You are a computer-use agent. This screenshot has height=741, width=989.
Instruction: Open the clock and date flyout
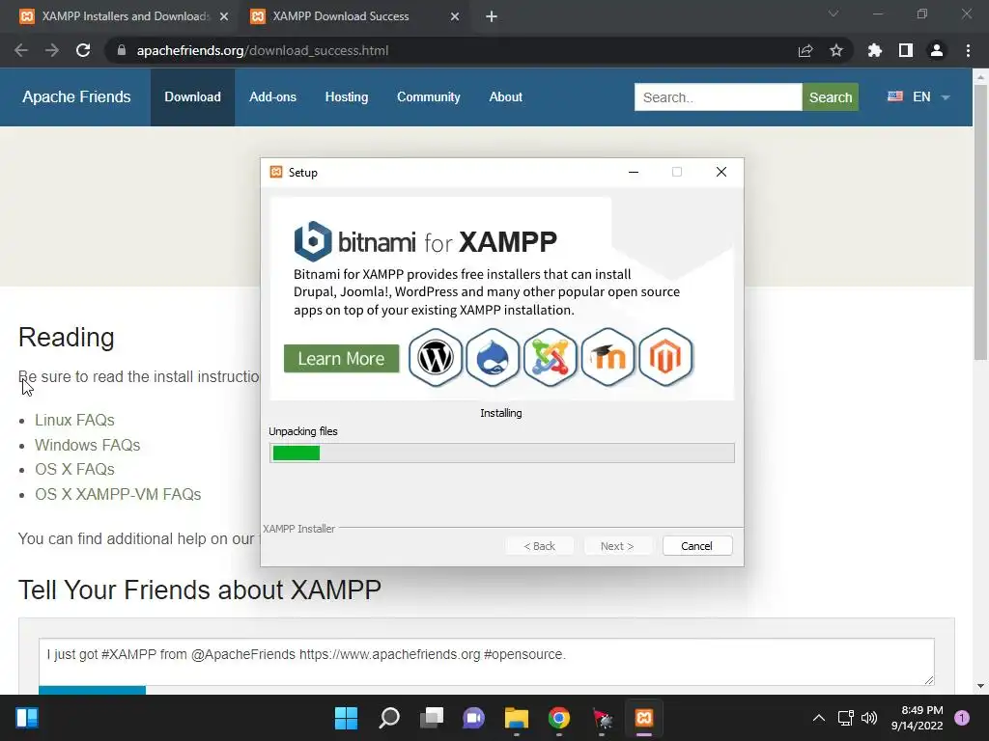(918, 718)
